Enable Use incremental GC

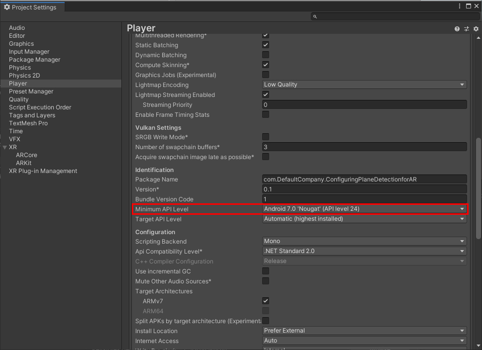pyautogui.click(x=266, y=271)
